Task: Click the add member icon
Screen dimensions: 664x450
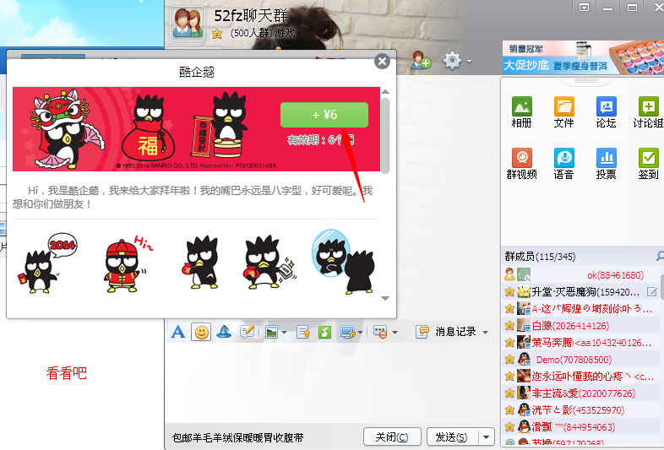Action: coord(421,60)
